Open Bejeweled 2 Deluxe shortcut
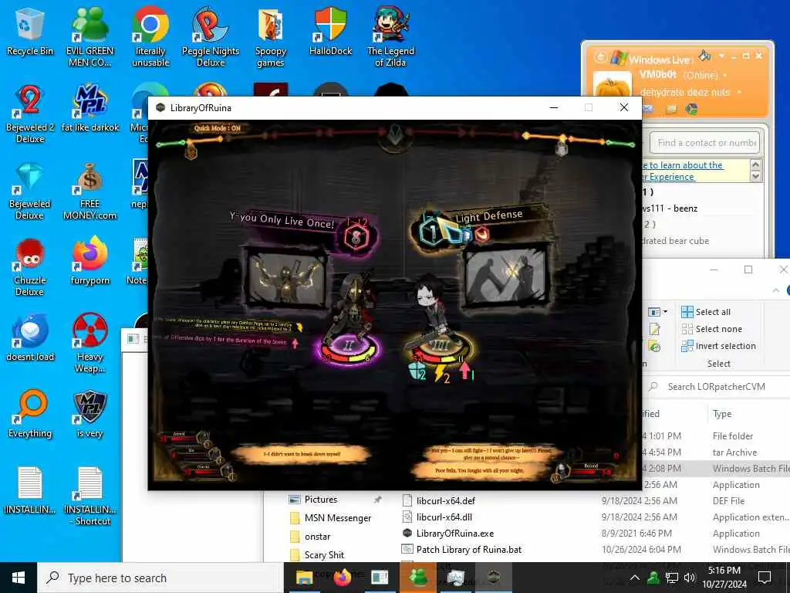Image resolution: width=790 pixels, height=593 pixels. [x=30, y=114]
